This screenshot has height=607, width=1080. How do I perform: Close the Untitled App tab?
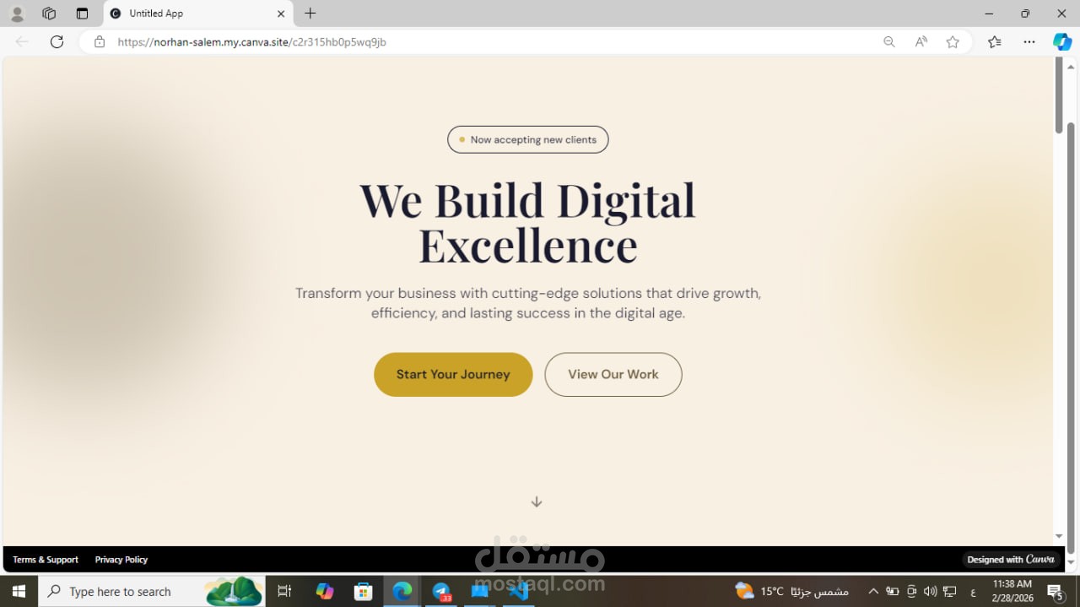click(x=281, y=14)
